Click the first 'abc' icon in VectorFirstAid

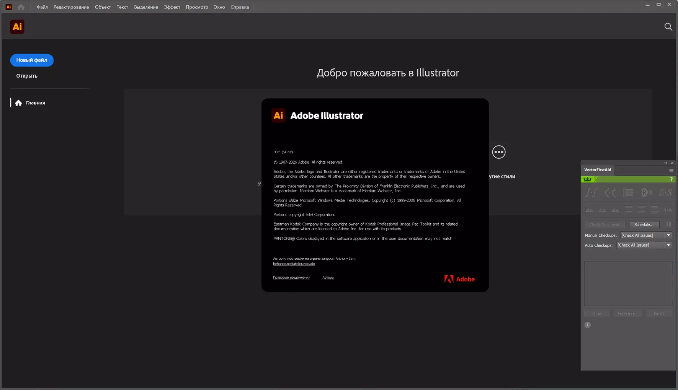pyautogui.click(x=590, y=210)
